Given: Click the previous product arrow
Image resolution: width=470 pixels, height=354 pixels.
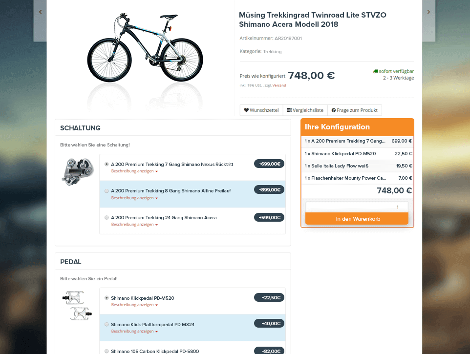Looking at the screenshot, I should 40,12.
